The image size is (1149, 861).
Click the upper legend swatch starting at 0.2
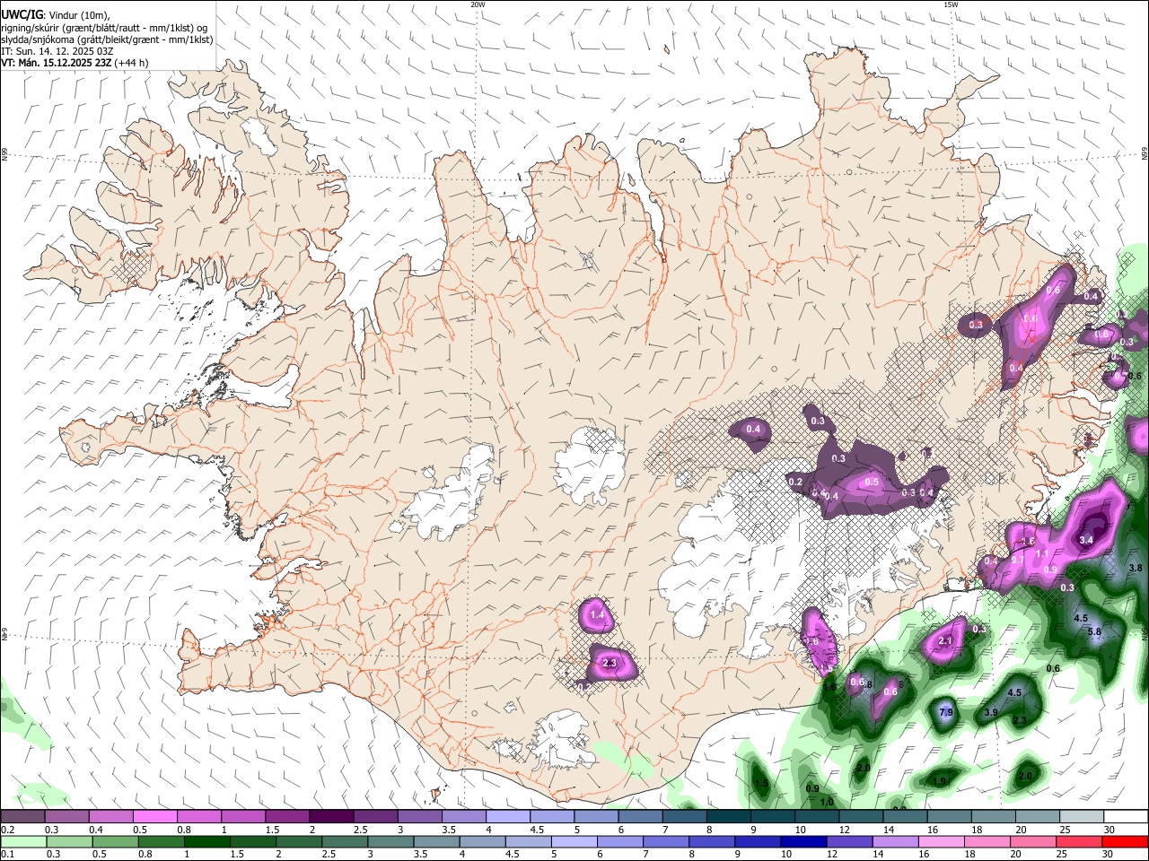click(22, 817)
